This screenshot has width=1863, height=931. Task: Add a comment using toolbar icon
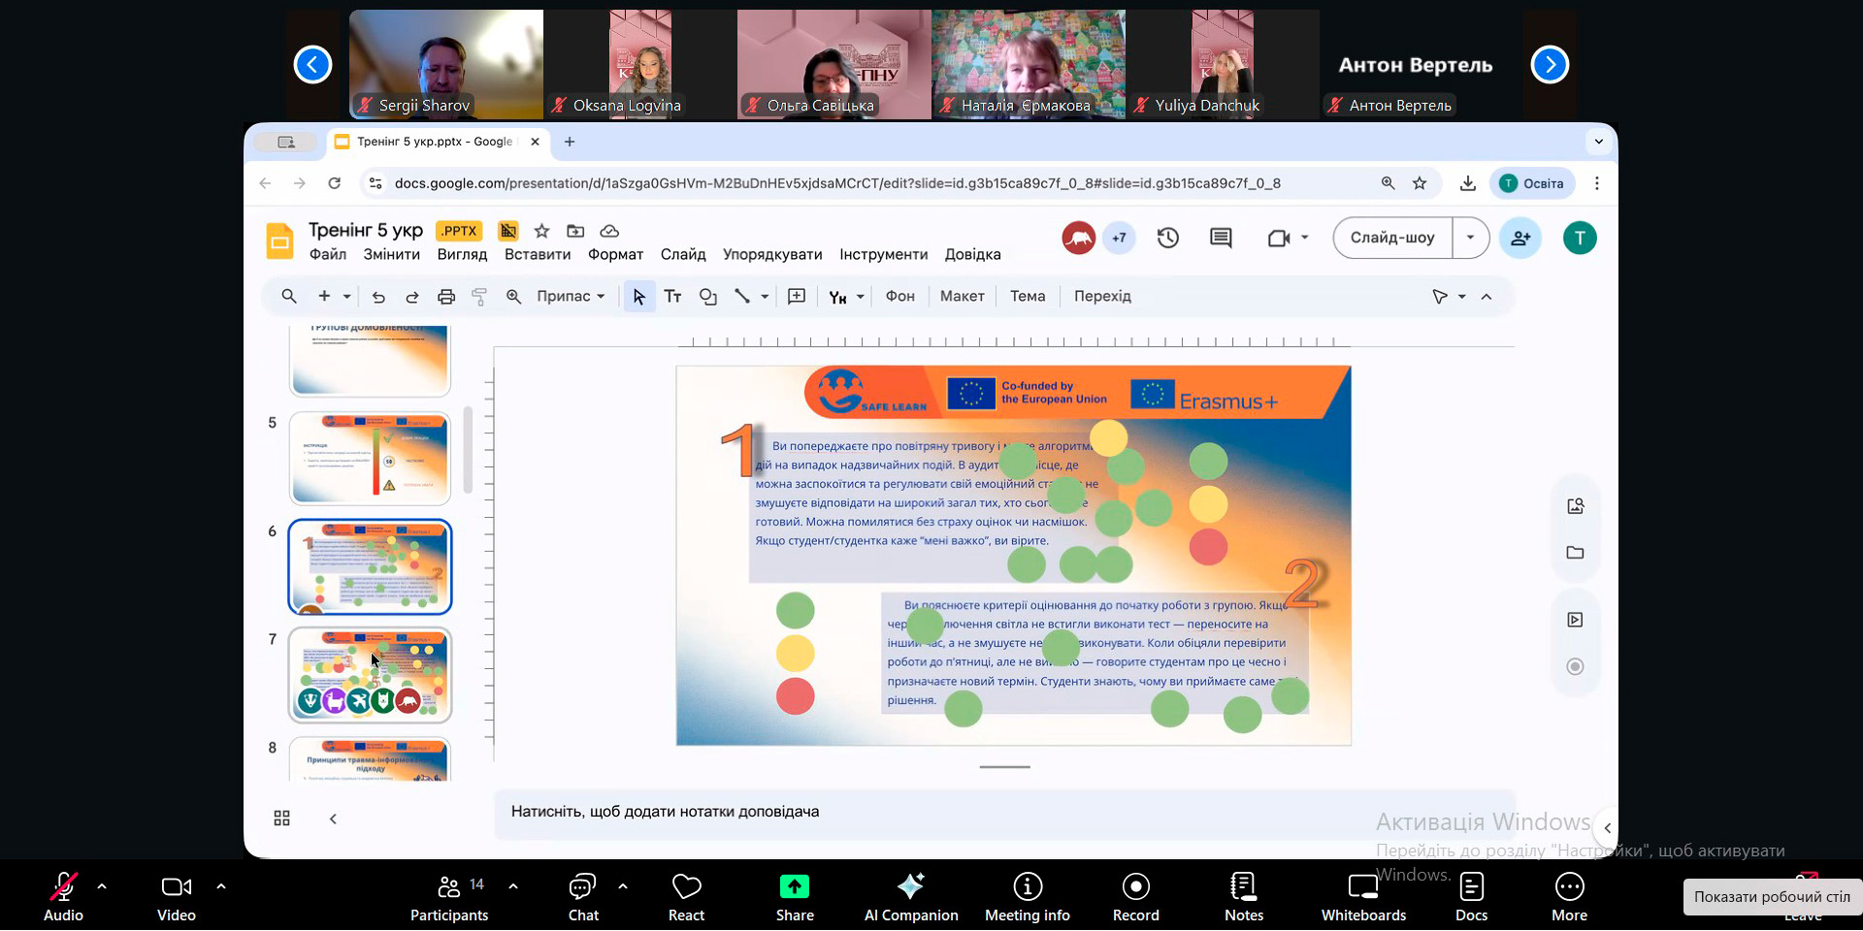(797, 297)
